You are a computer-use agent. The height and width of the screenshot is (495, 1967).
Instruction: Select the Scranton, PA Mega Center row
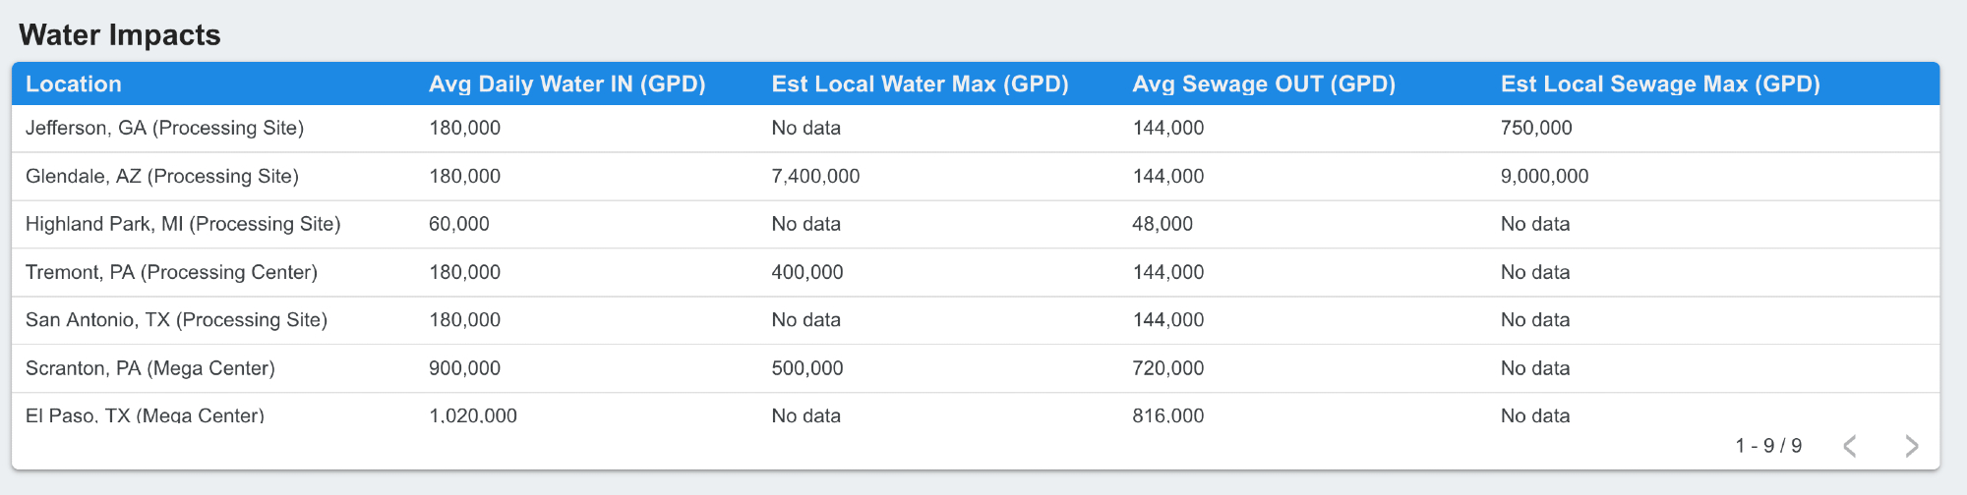[x=150, y=368]
